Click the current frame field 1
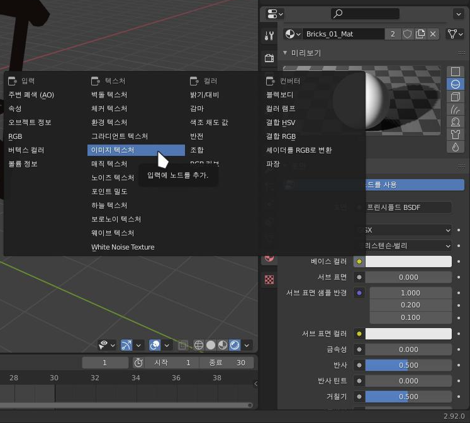 click(x=105, y=363)
